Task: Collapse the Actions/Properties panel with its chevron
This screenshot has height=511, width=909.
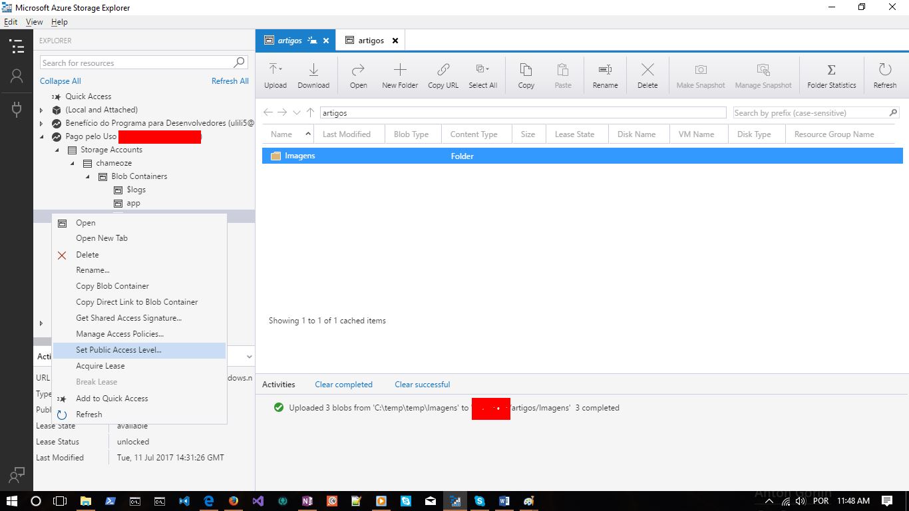Action: (249, 357)
